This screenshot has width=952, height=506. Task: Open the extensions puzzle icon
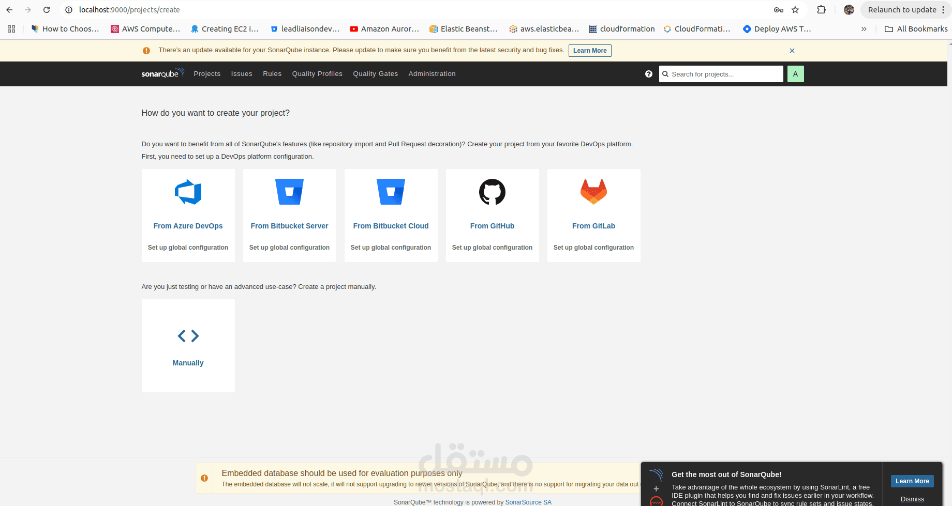(821, 10)
